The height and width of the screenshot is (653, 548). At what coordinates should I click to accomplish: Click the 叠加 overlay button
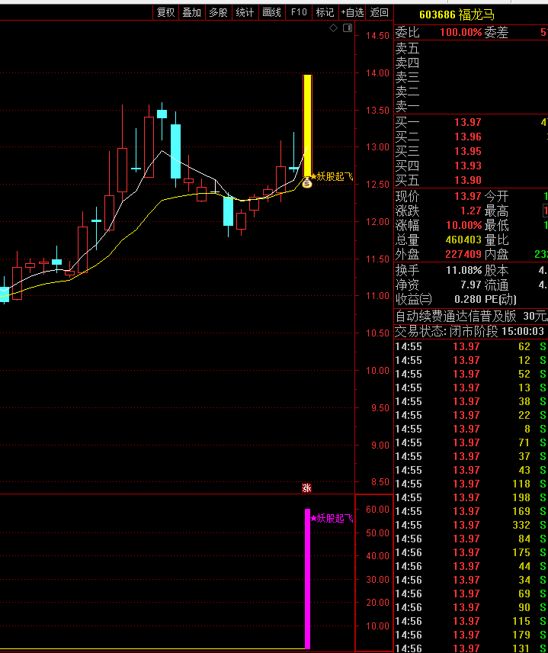point(191,12)
